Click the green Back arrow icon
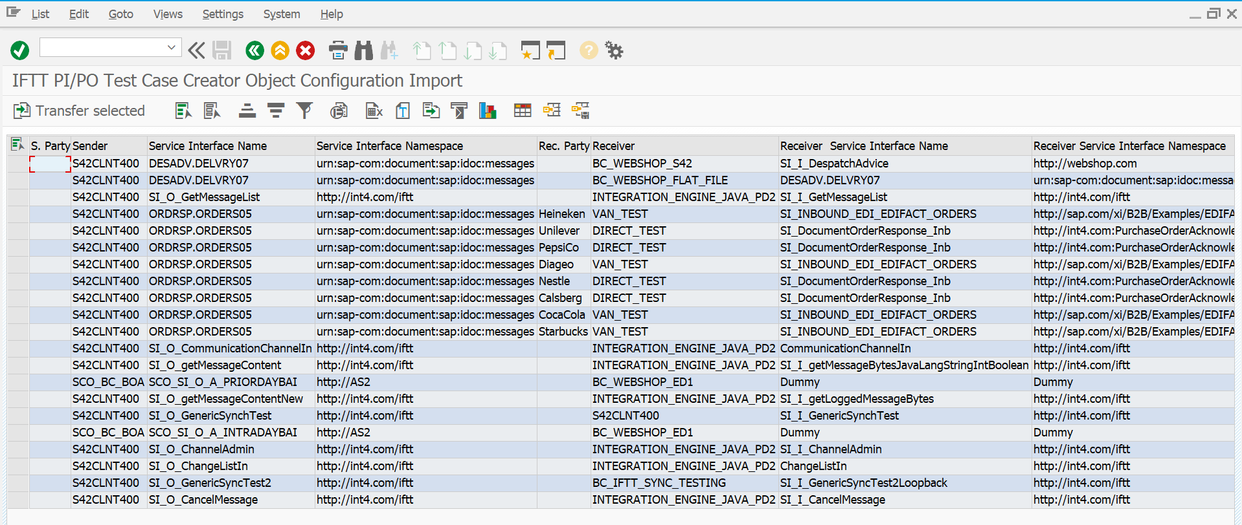The image size is (1242, 525). (x=254, y=50)
